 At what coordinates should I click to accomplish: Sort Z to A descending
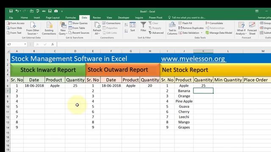126,31
